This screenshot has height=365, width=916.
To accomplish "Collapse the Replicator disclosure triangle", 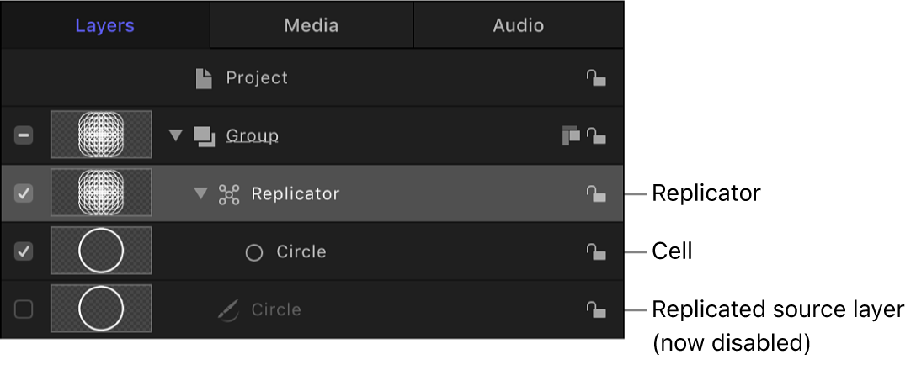I will [200, 194].
